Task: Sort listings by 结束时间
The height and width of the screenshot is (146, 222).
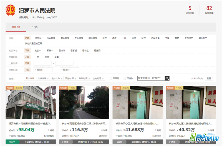Action: point(84,79)
